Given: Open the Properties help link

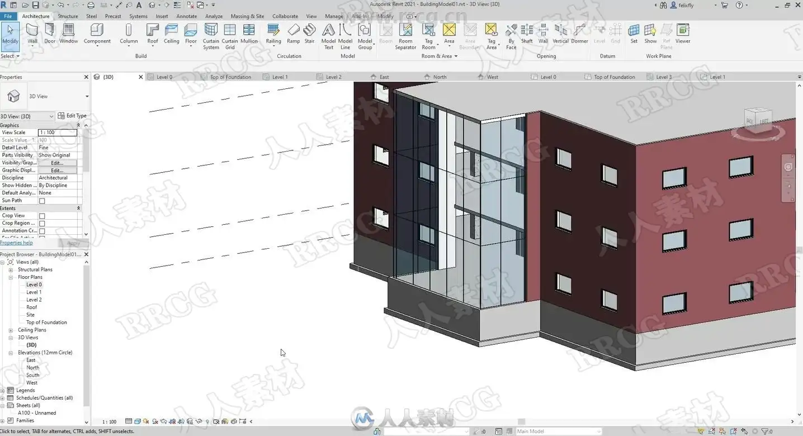Looking at the screenshot, I should [16, 243].
